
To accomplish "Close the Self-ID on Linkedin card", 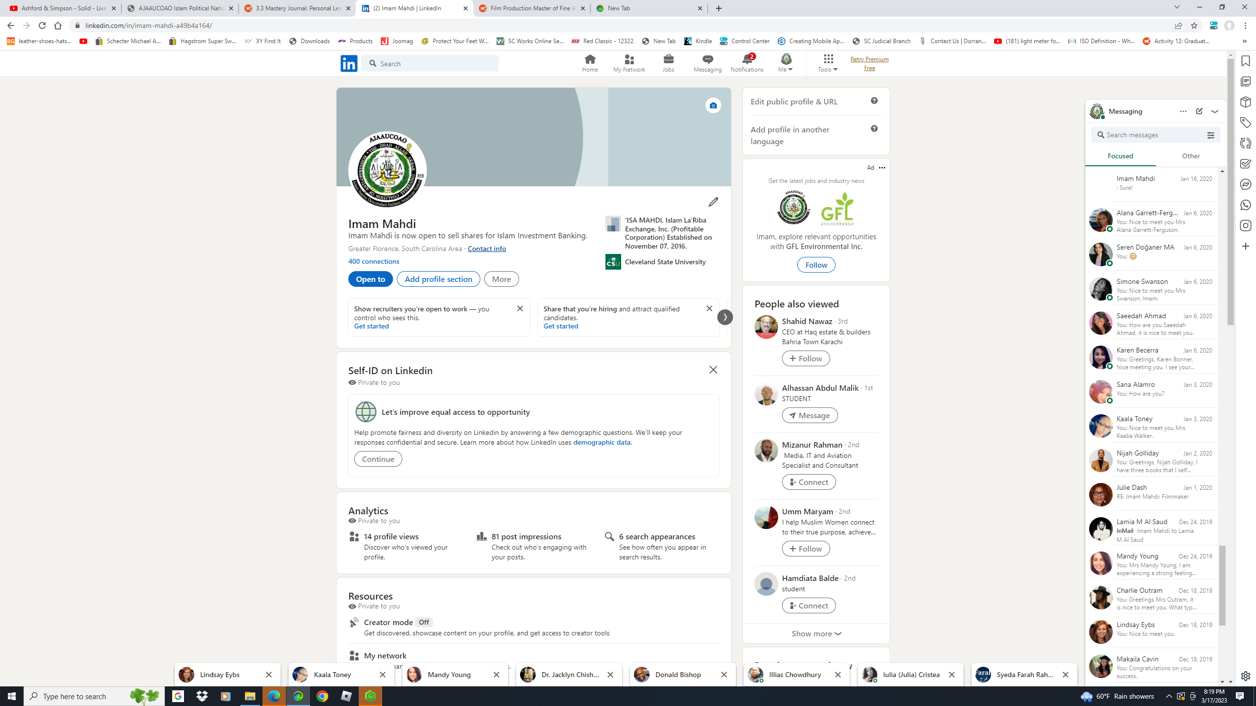I will [x=713, y=370].
